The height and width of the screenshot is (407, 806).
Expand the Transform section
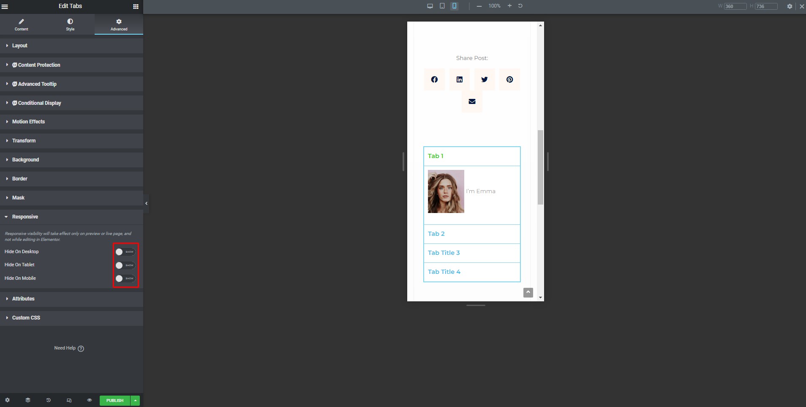pos(71,141)
